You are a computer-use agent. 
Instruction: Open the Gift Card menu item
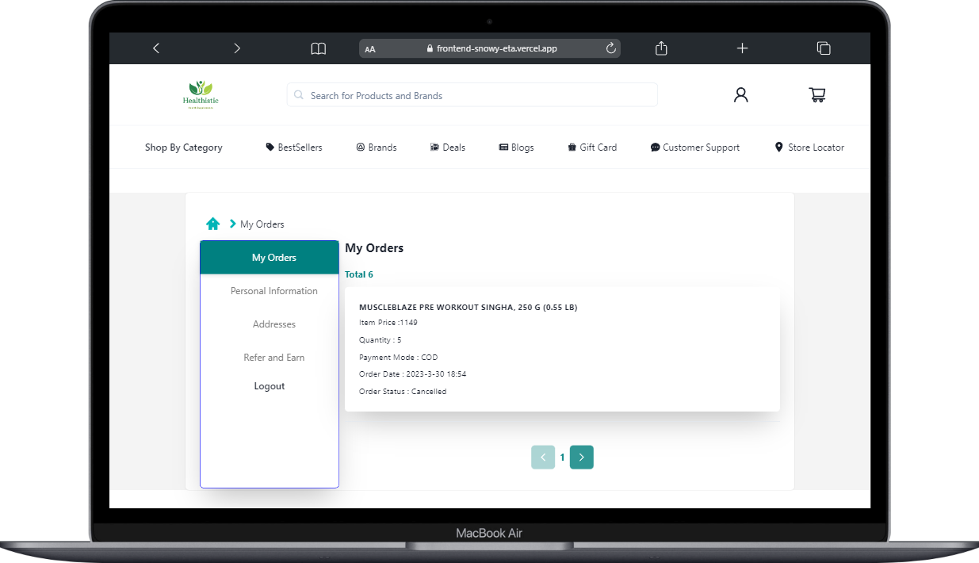click(x=592, y=147)
